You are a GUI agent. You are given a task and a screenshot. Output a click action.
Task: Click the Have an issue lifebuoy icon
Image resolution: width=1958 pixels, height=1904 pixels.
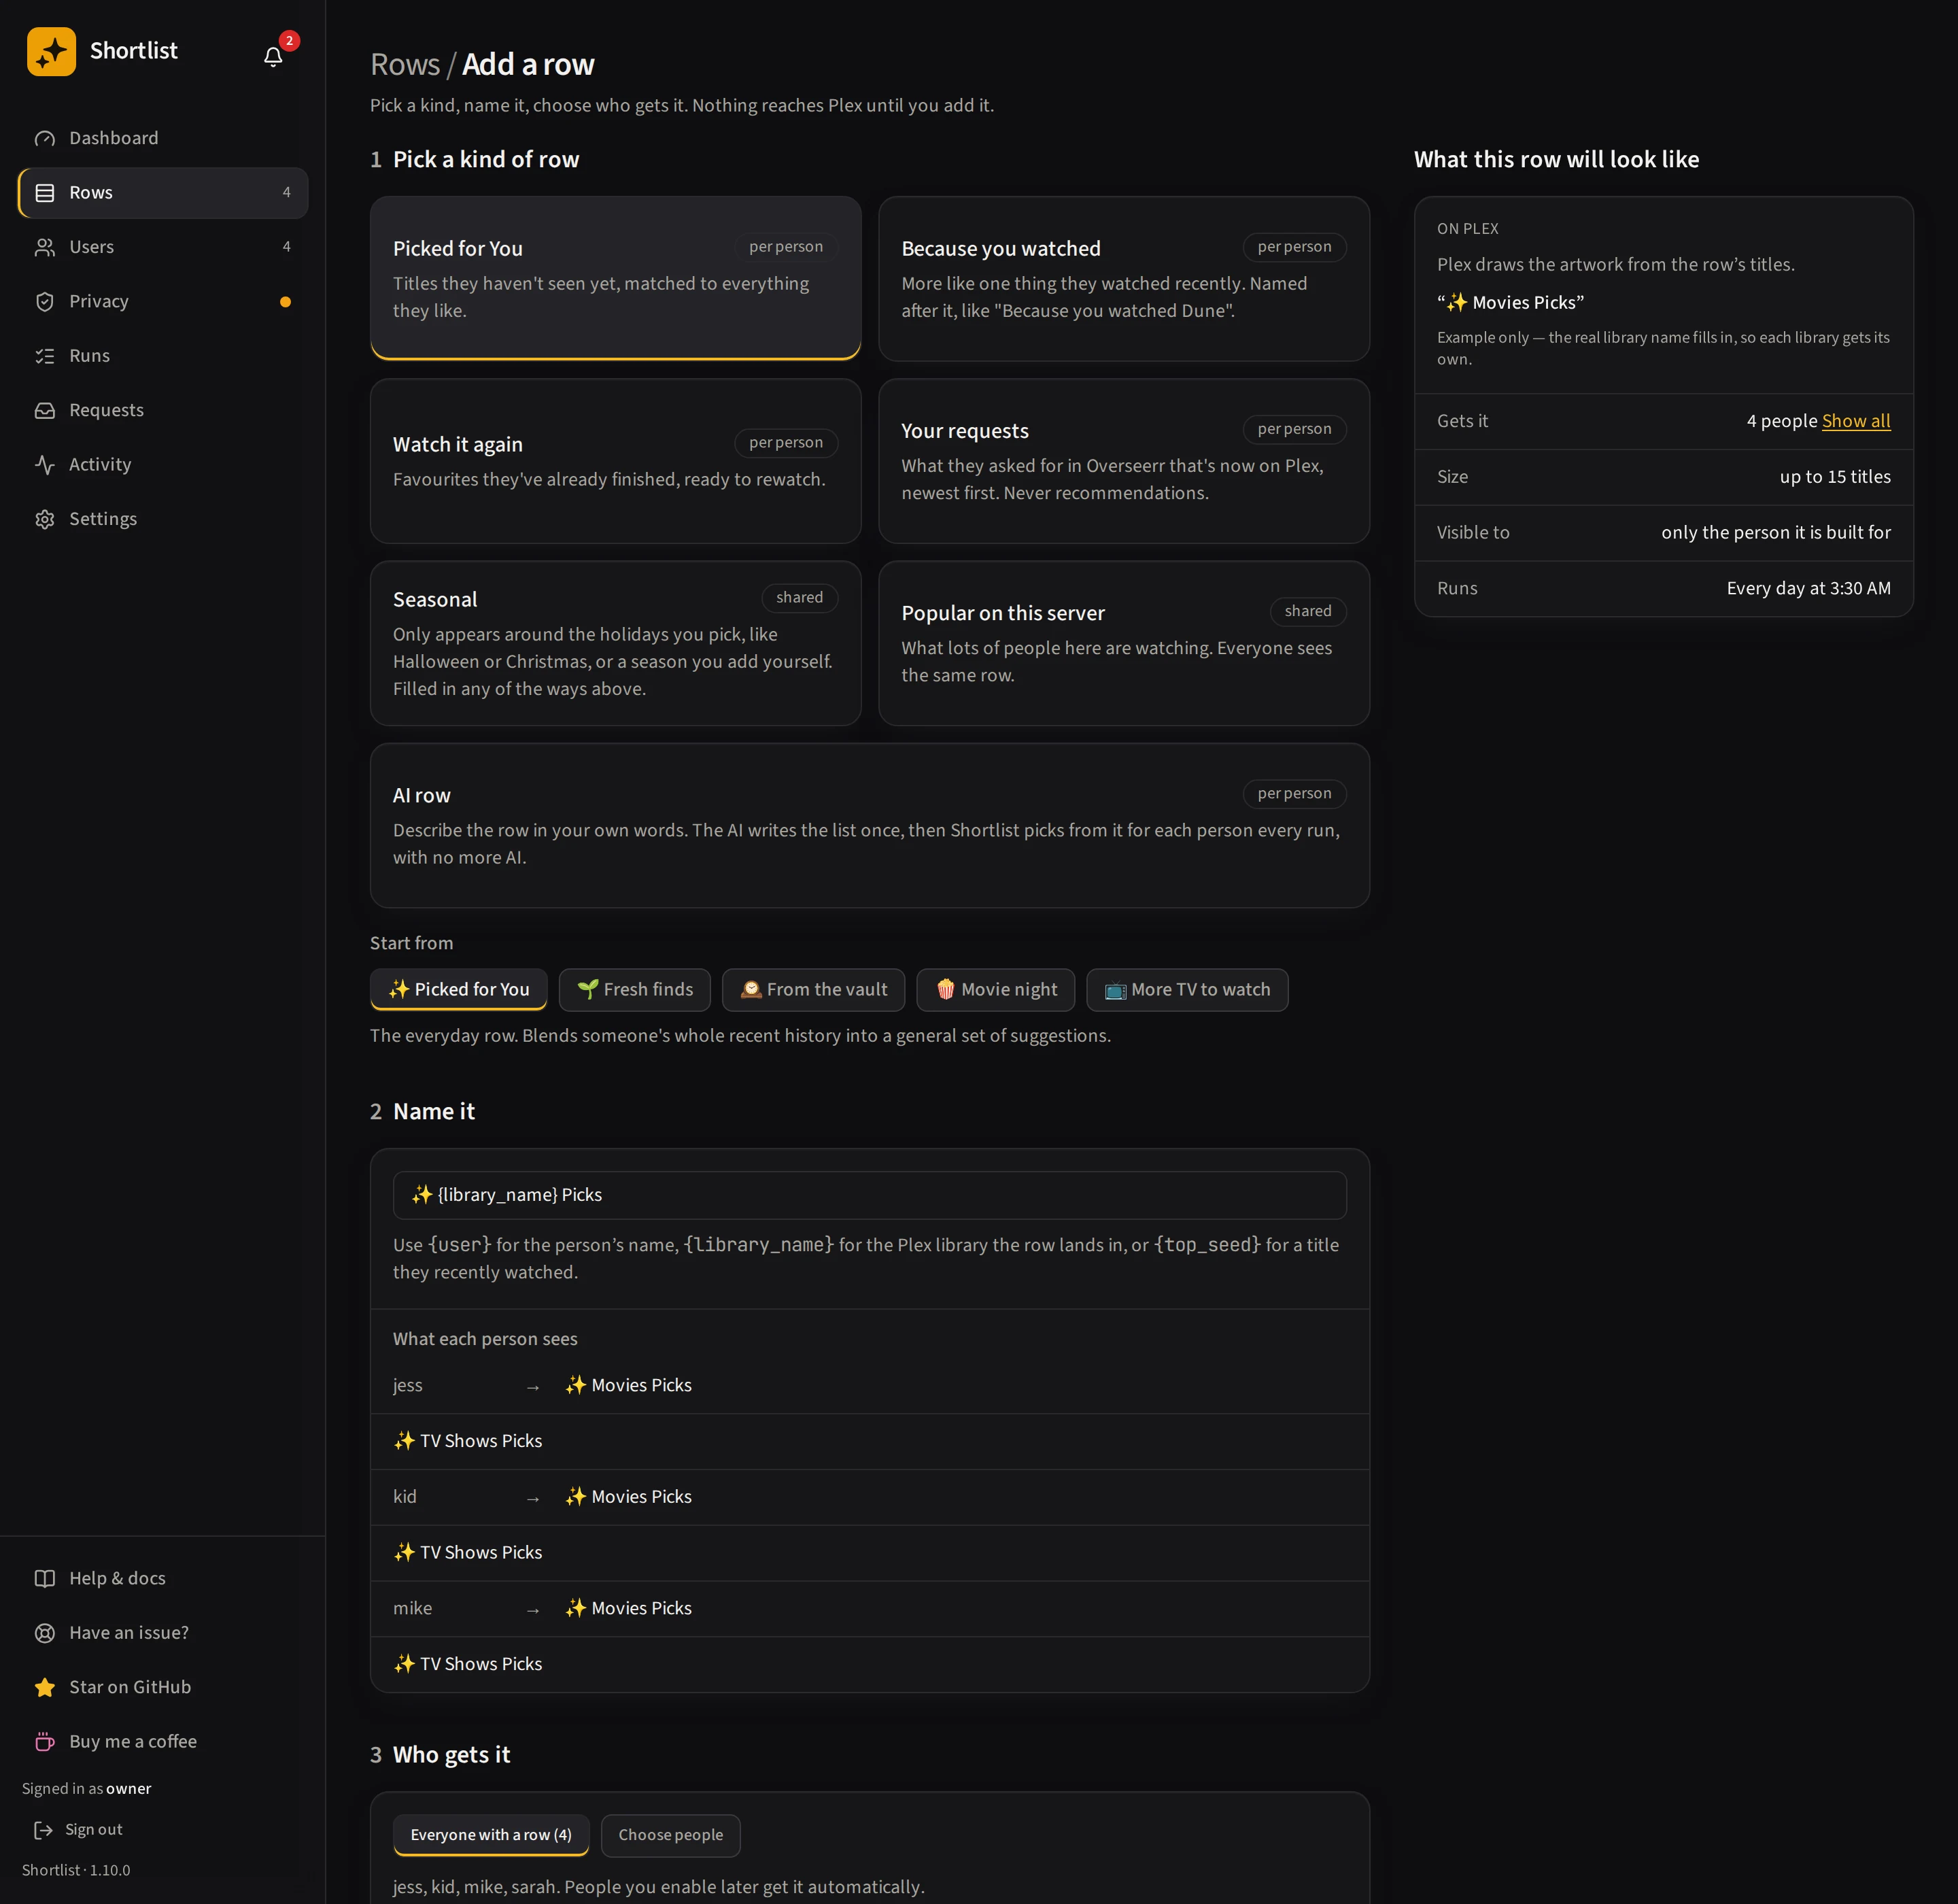[45, 1633]
